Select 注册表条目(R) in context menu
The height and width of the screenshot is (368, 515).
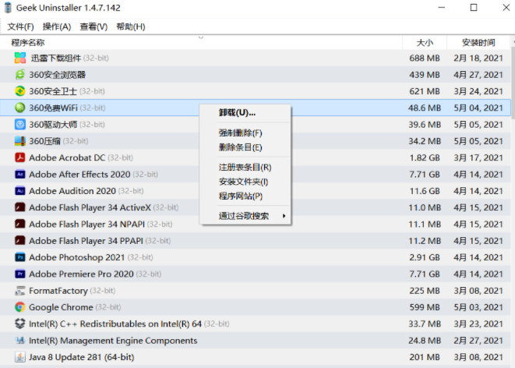click(245, 168)
